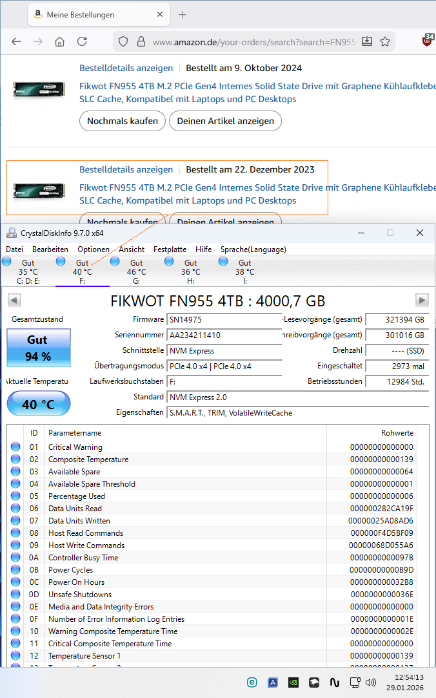Select the G: drive at 46 °C
Image resolution: width=436 pixels, height=698 pixels.
[137, 271]
